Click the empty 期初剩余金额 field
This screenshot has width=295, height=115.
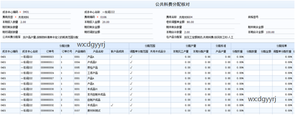point(127,27)
